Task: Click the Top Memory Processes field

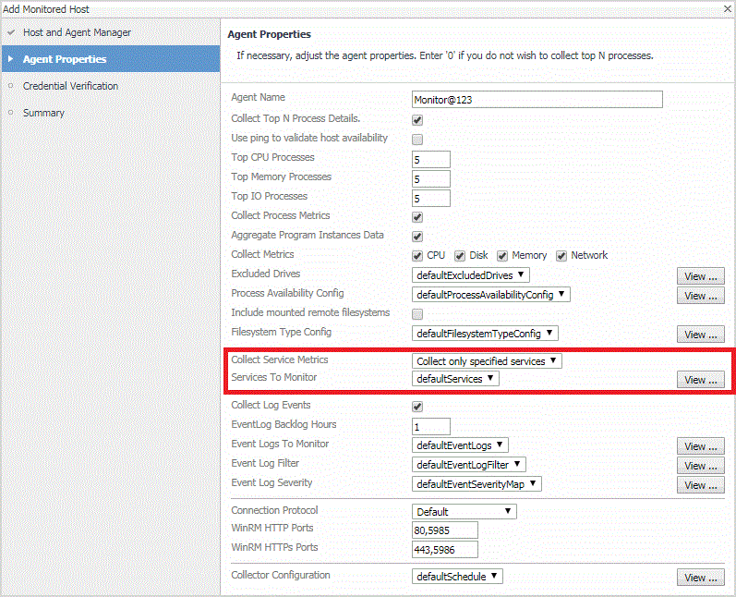Action: point(431,179)
